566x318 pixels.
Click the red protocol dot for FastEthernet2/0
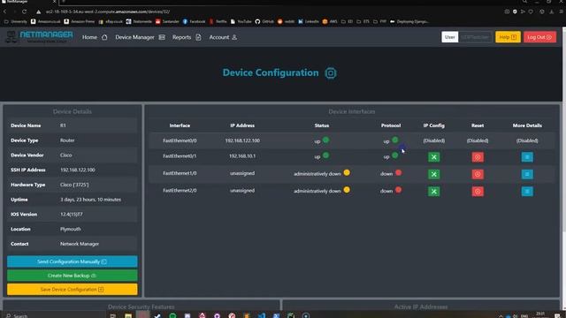pos(398,190)
